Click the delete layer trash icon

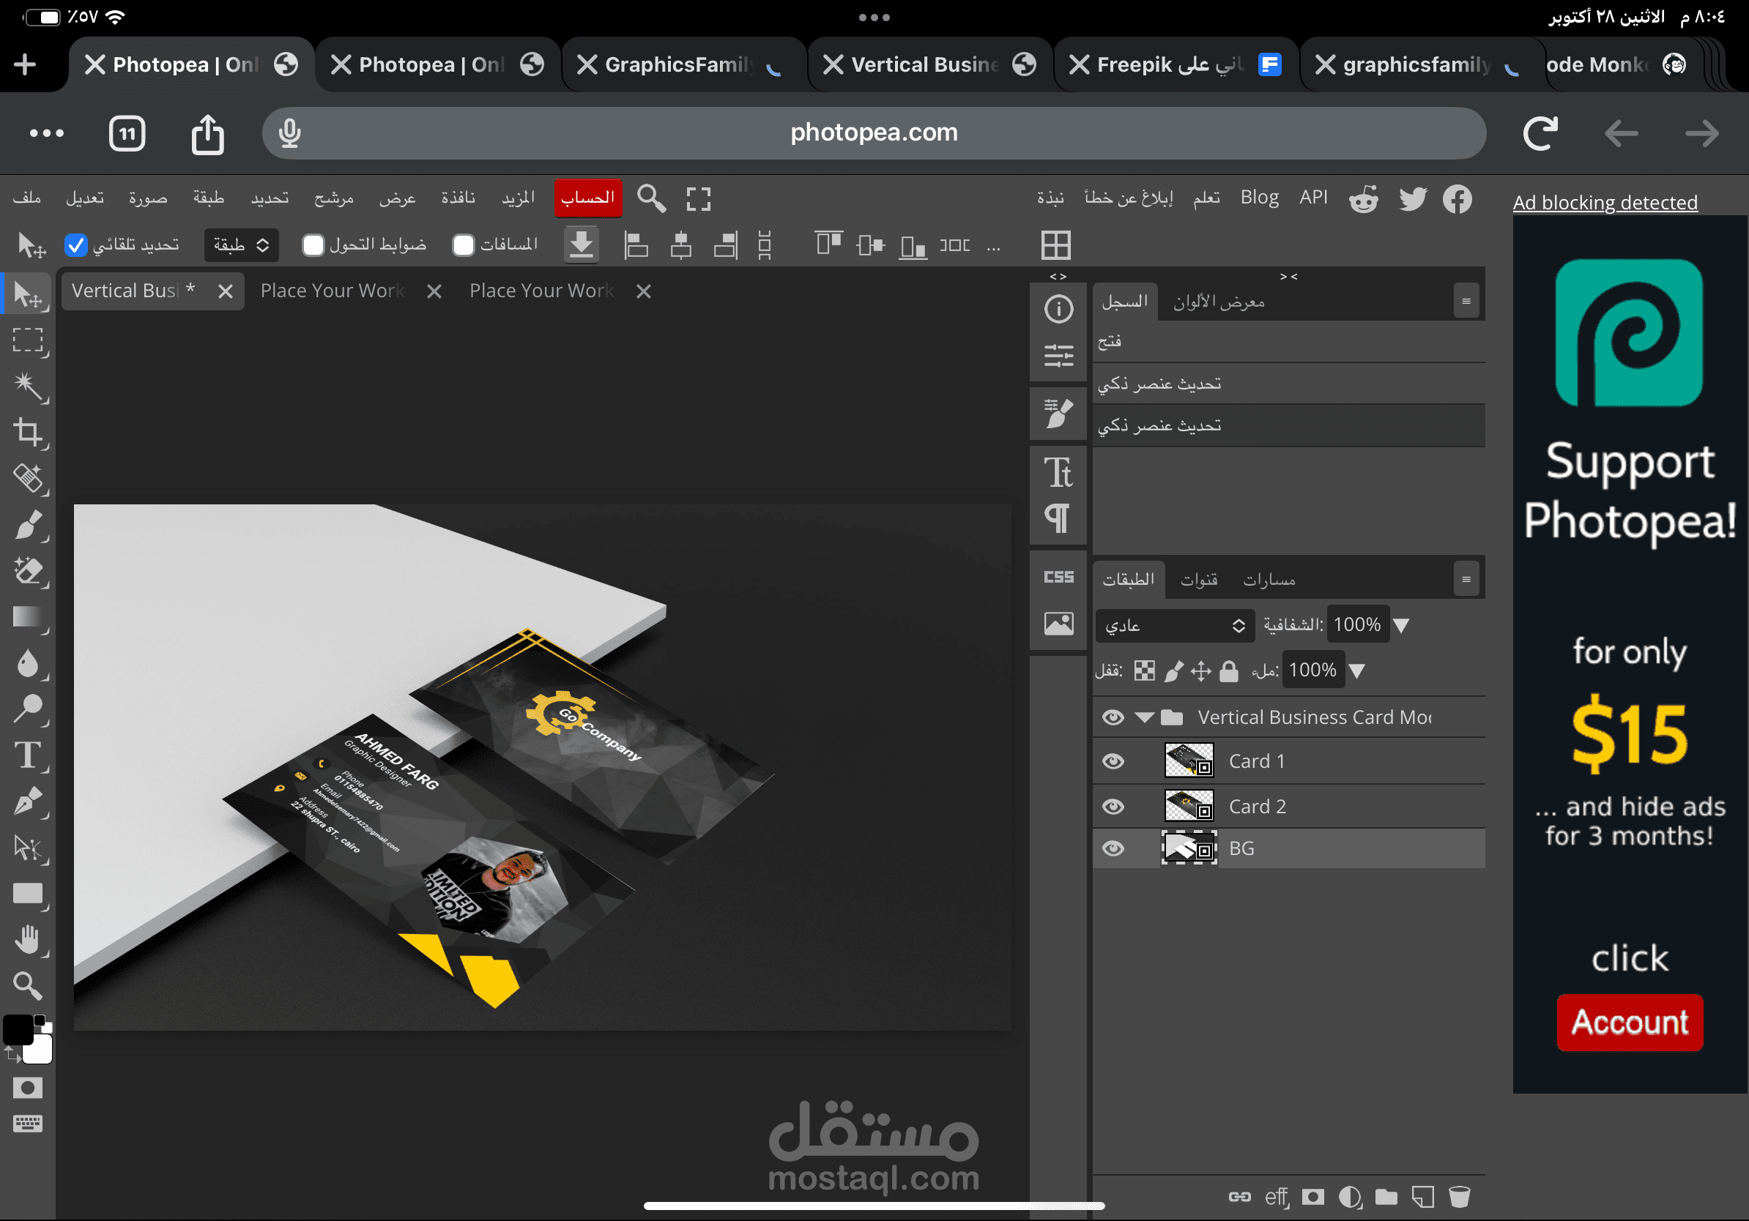click(x=1459, y=1197)
